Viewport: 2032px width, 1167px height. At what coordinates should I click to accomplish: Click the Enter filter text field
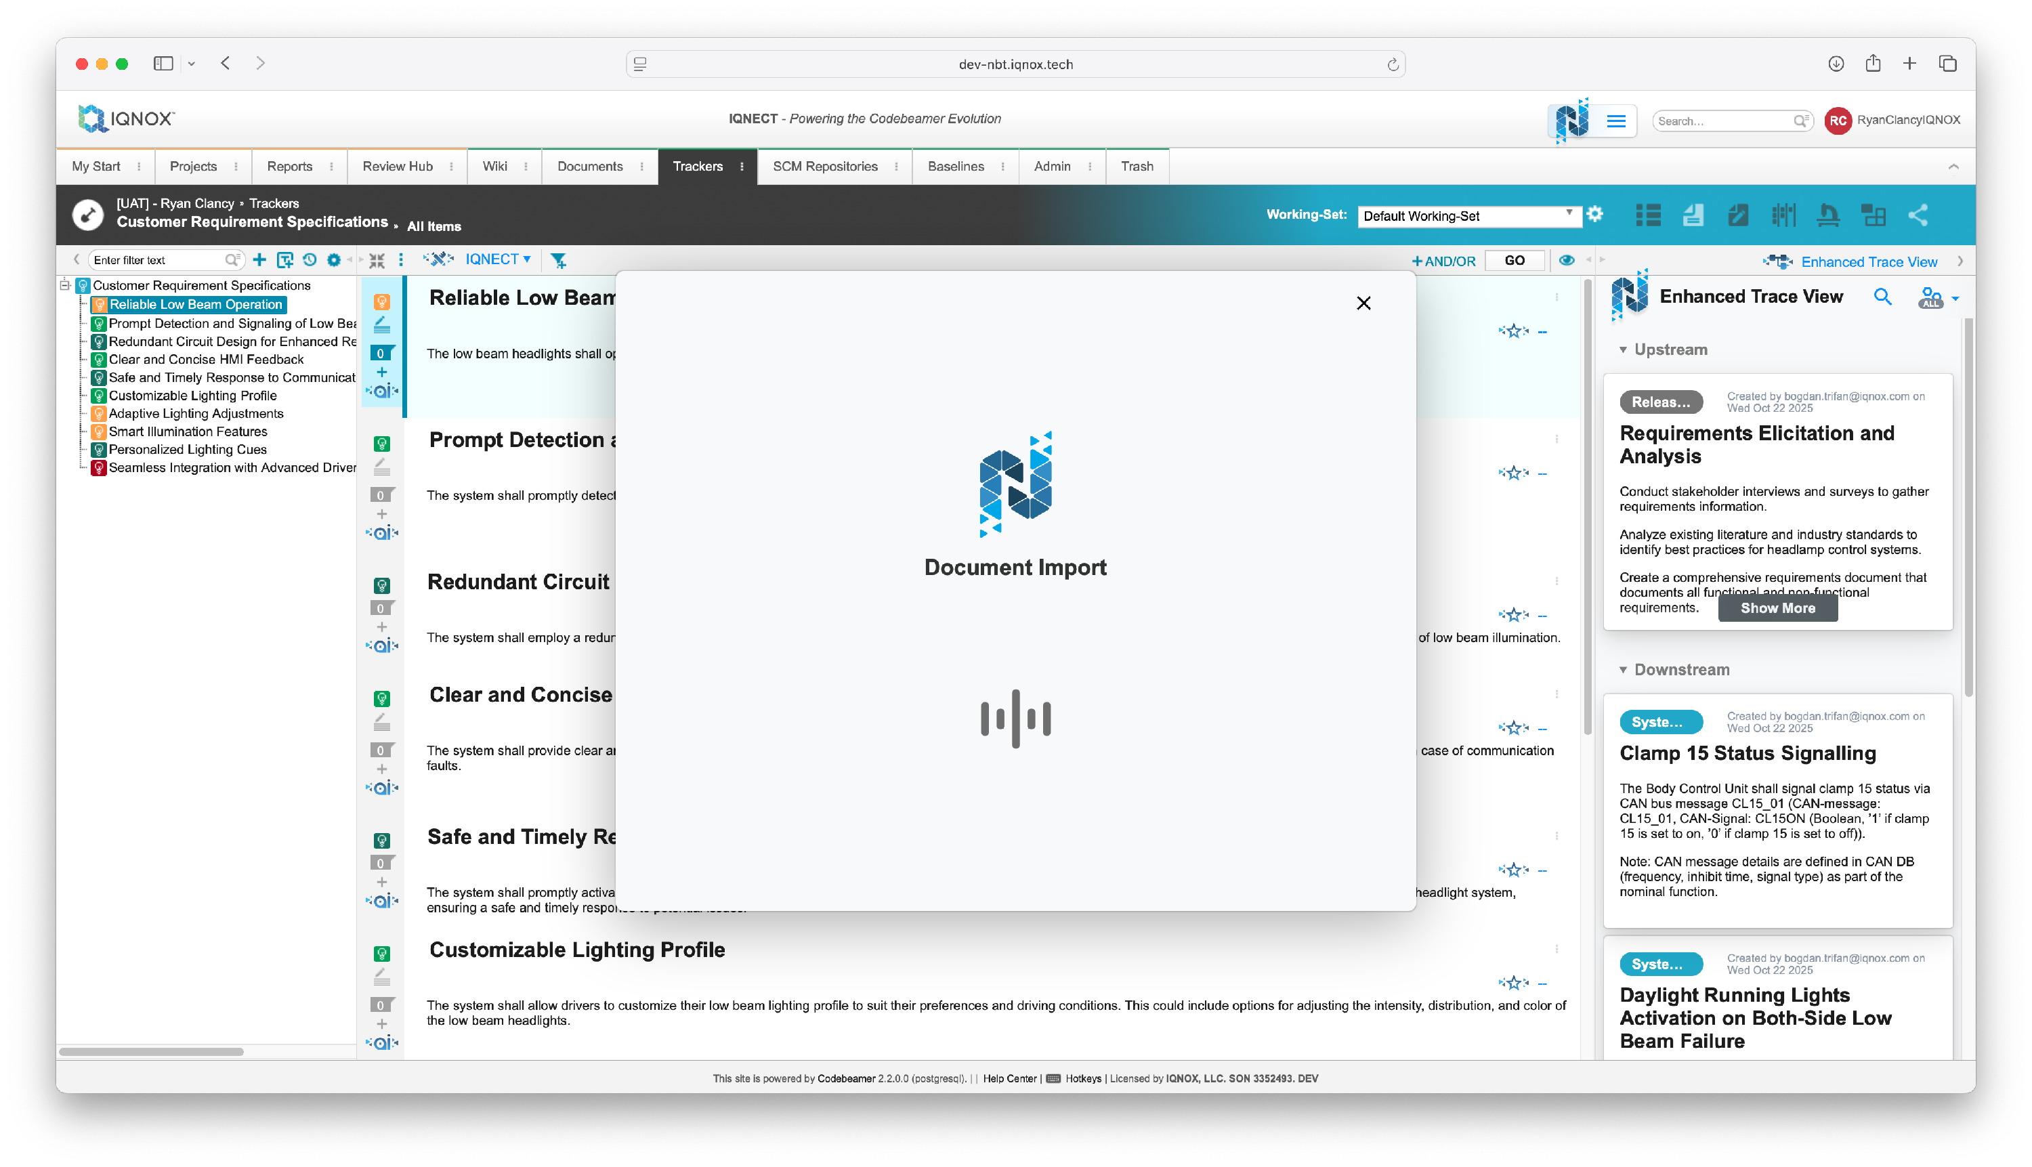[157, 259]
